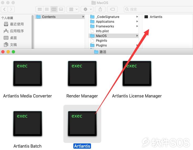Select the Artlantis Media Converter exec icon
Viewport: 193px width, 150px height.
[x=28, y=73]
